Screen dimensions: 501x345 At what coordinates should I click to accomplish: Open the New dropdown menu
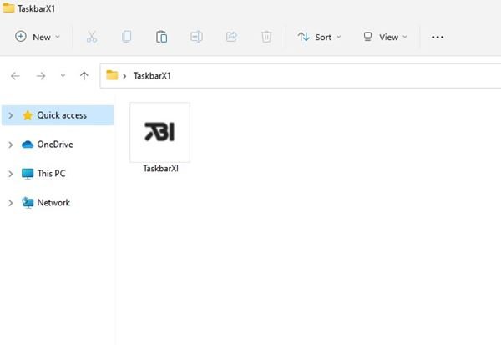pos(38,37)
